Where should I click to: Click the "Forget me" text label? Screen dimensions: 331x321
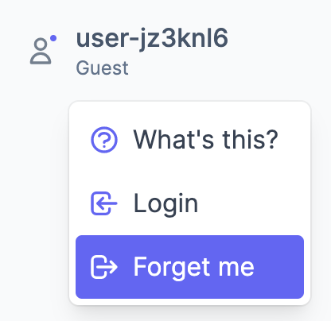click(x=193, y=268)
